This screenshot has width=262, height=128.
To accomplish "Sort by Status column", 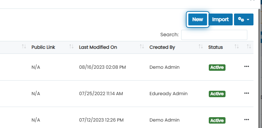I will point(236,47).
